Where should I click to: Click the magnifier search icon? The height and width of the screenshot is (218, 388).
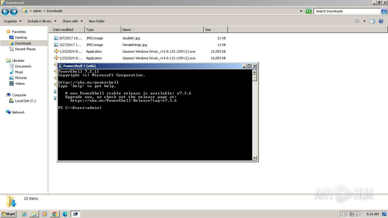384,11
